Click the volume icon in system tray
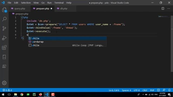This screenshot has height=97, width=173. click(152, 95)
